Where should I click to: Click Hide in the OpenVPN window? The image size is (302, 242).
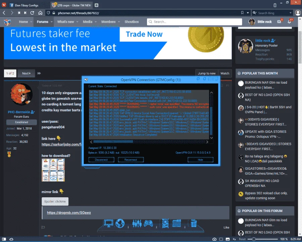pyautogui.click(x=200, y=160)
